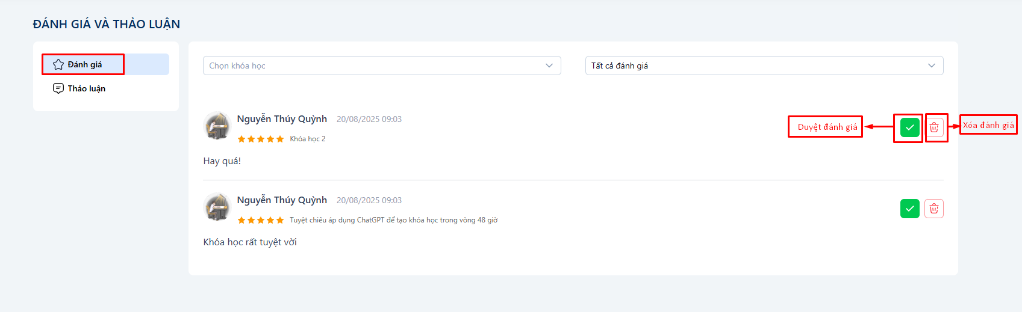
Task: Click chevron arrow of rating filter
Action: 932,66
